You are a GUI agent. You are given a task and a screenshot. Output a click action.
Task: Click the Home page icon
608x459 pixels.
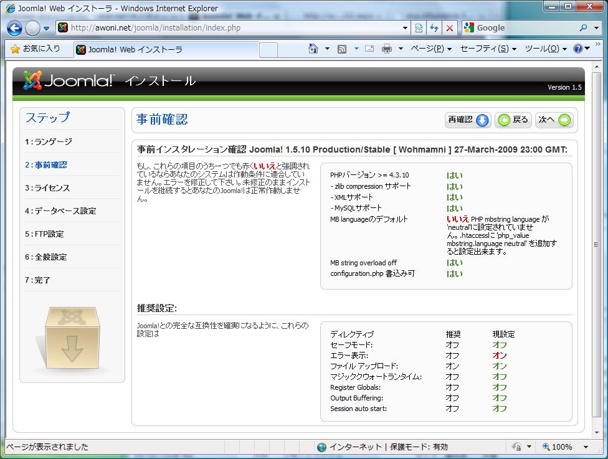[x=313, y=49]
